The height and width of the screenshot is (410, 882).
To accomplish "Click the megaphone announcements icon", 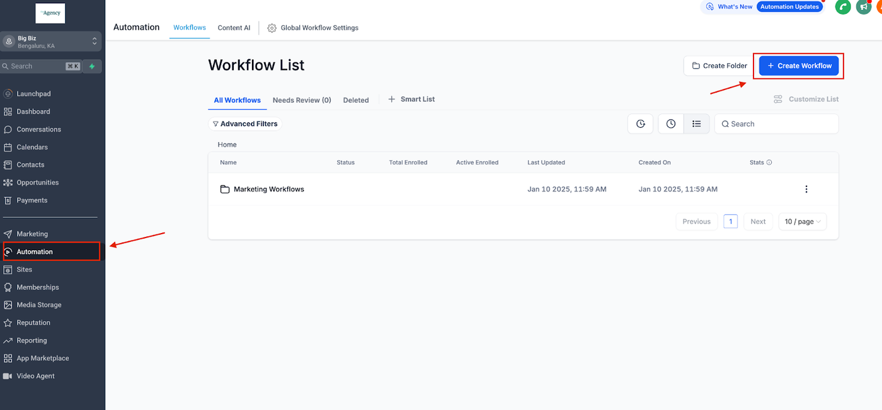I will coord(864,7).
